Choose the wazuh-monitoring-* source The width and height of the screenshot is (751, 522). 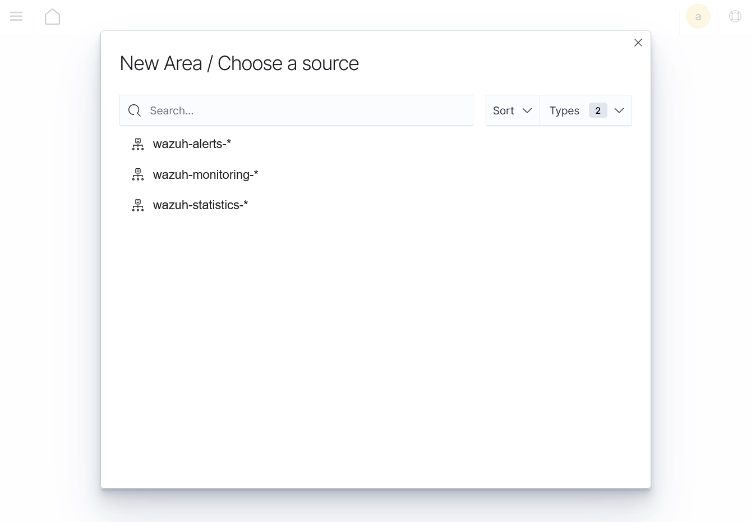(x=205, y=175)
